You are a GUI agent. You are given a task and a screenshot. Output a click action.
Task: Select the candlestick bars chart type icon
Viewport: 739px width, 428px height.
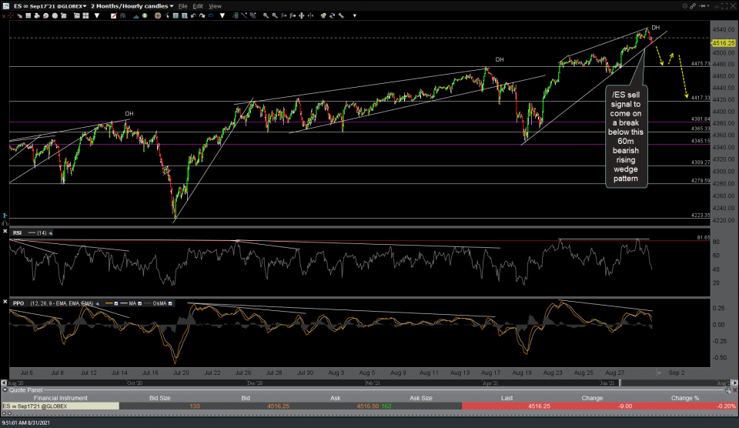(122, 15)
